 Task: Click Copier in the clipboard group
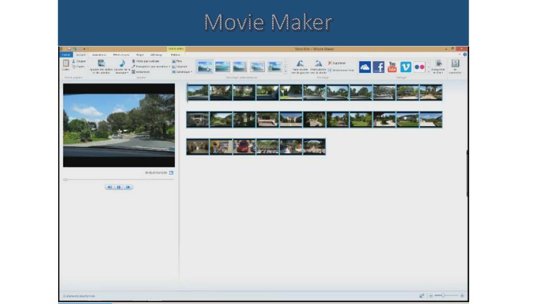point(79,66)
